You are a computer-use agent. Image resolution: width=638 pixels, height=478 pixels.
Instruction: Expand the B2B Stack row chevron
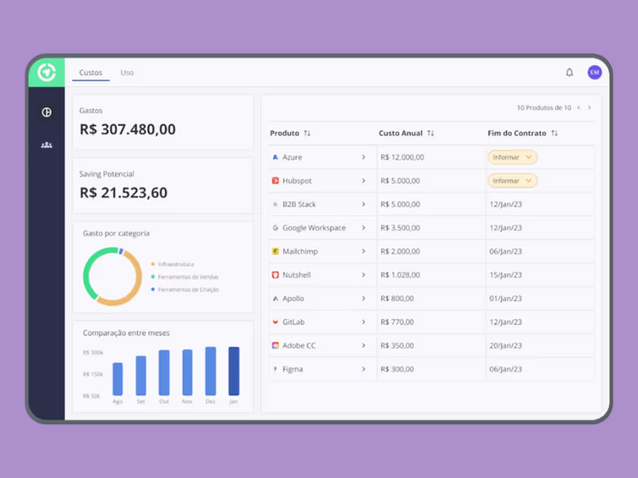point(363,204)
